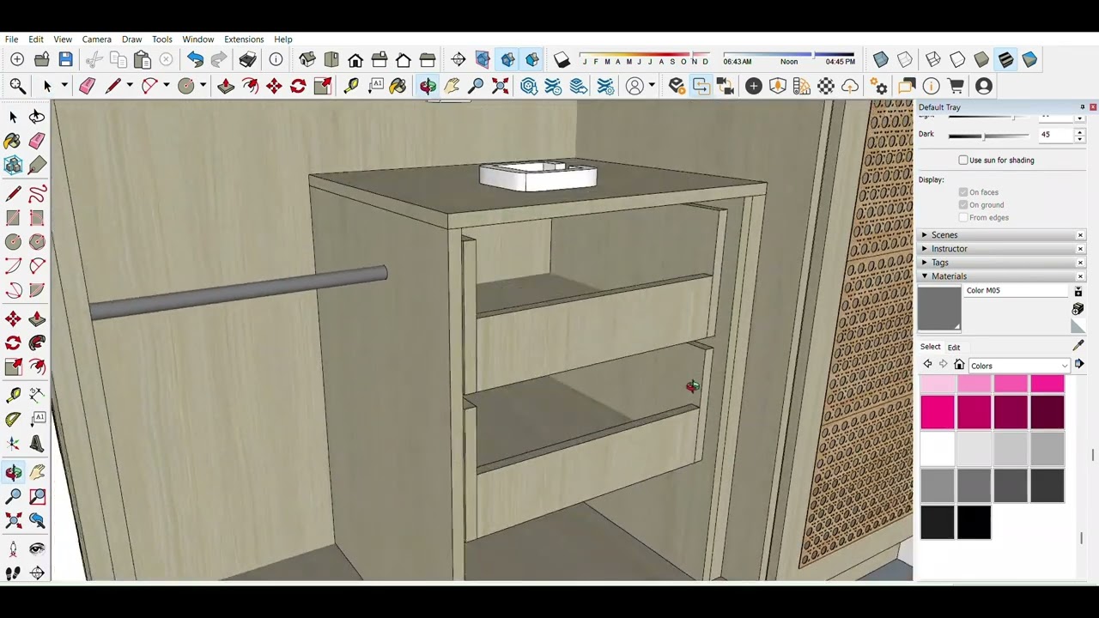The height and width of the screenshot is (618, 1099).
Task: Open the Colors library dropdown
Action: pyautogui.click(x=1018, y=366)
